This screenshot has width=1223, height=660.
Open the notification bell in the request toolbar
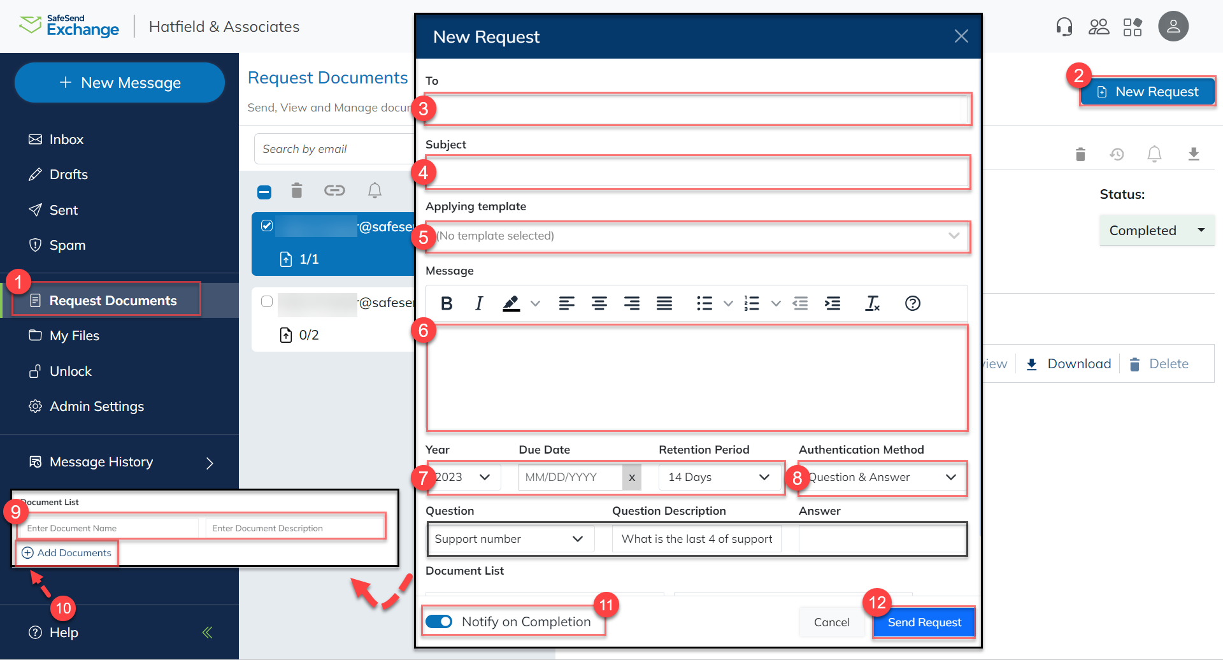coord(375,190)
